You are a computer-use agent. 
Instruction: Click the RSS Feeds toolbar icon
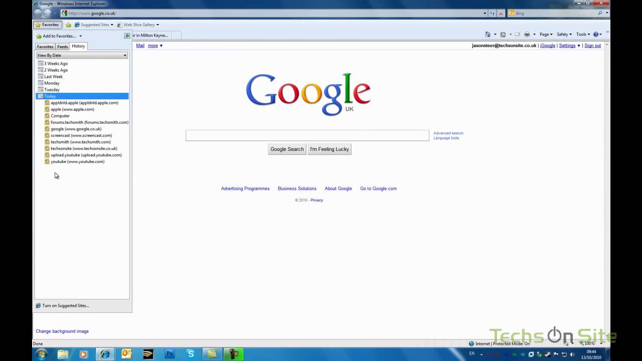[x=503, y=34]
